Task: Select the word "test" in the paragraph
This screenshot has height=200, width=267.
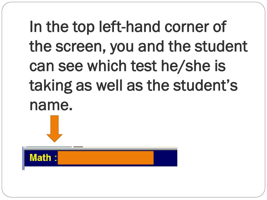Action: (x=144, y=66)
